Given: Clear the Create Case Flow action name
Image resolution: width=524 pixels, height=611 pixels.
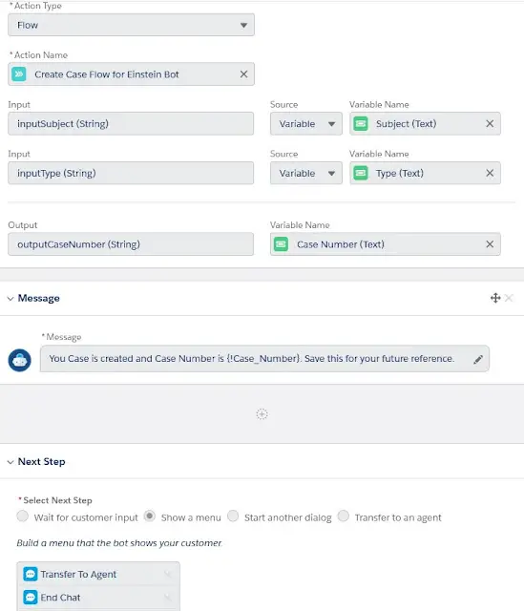Looking at the screenshot, I should [244, 74].
